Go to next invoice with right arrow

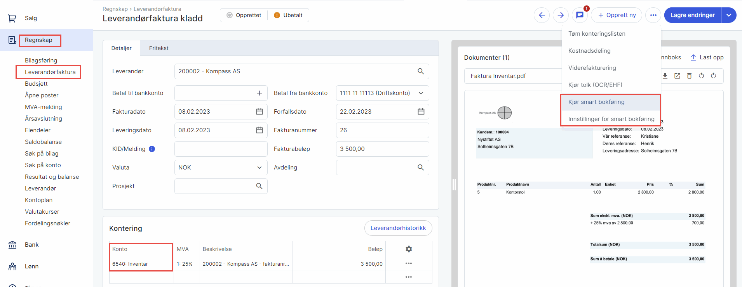[x=561, y=15]
